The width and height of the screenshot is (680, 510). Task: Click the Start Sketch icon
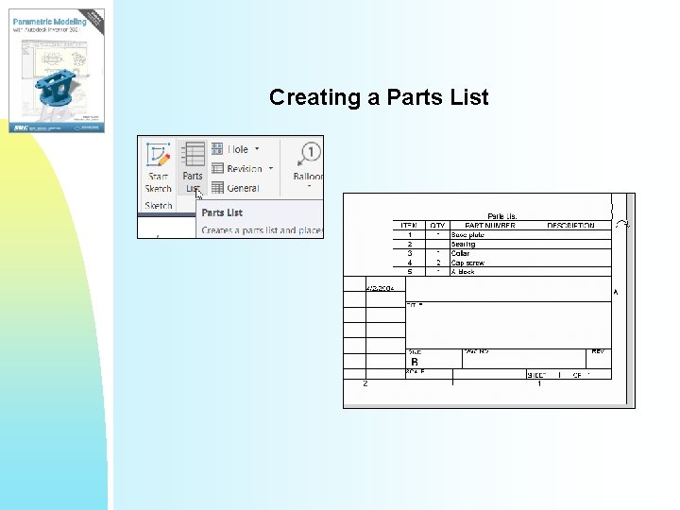click(x=158, y=155)
